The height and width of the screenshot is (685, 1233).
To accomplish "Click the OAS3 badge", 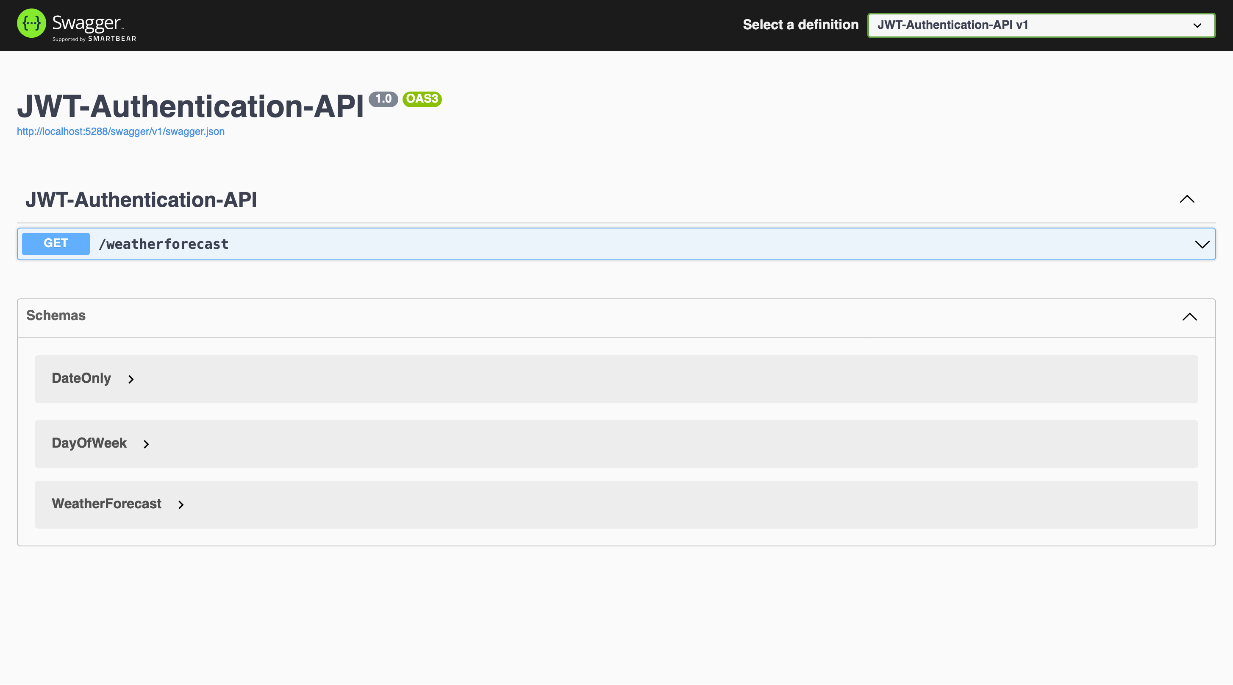I will click(422, 99).
